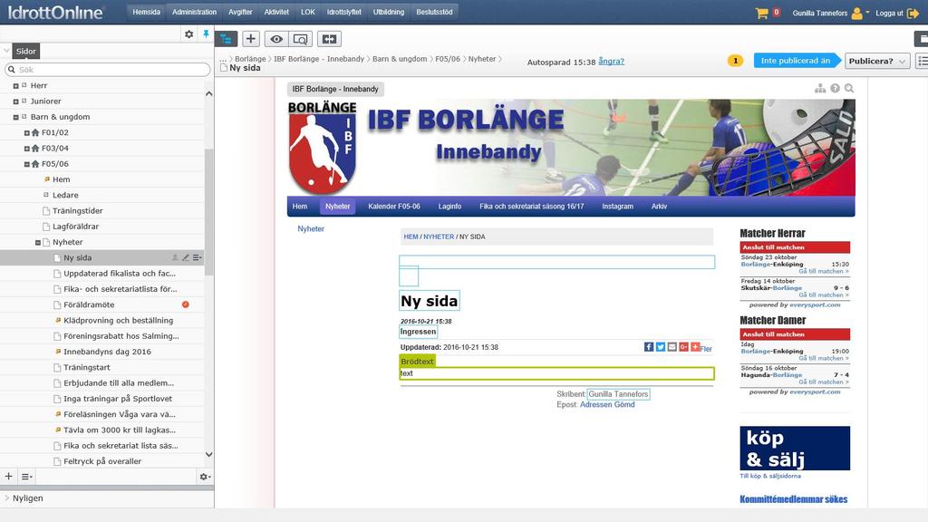Screen dimensions: 928x522
Task: Click the Ny sida heading field
Action: 429,301
